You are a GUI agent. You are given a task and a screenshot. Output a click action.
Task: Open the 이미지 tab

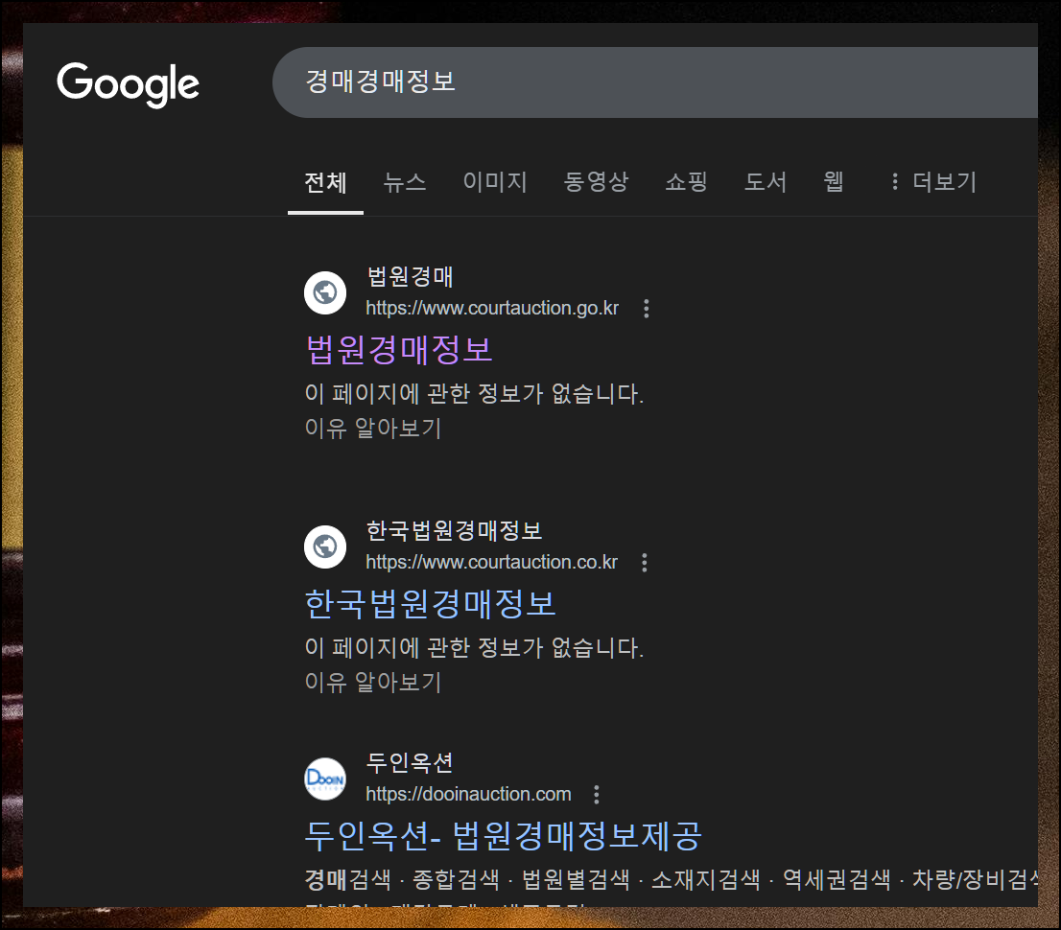pyautogui.click(x=495, y=182)
